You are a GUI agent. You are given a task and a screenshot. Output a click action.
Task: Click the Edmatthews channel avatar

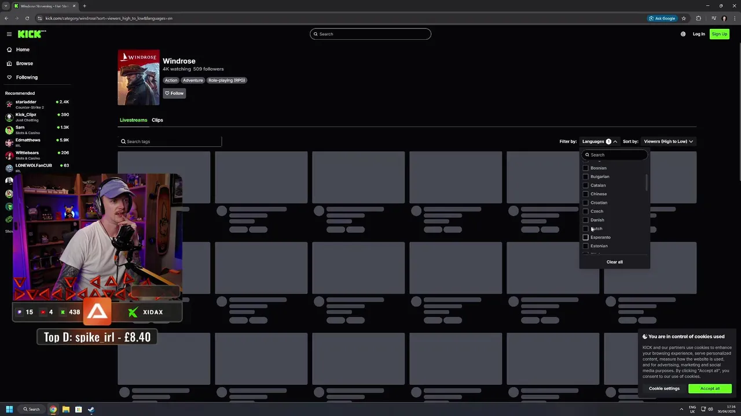(9, 142)
